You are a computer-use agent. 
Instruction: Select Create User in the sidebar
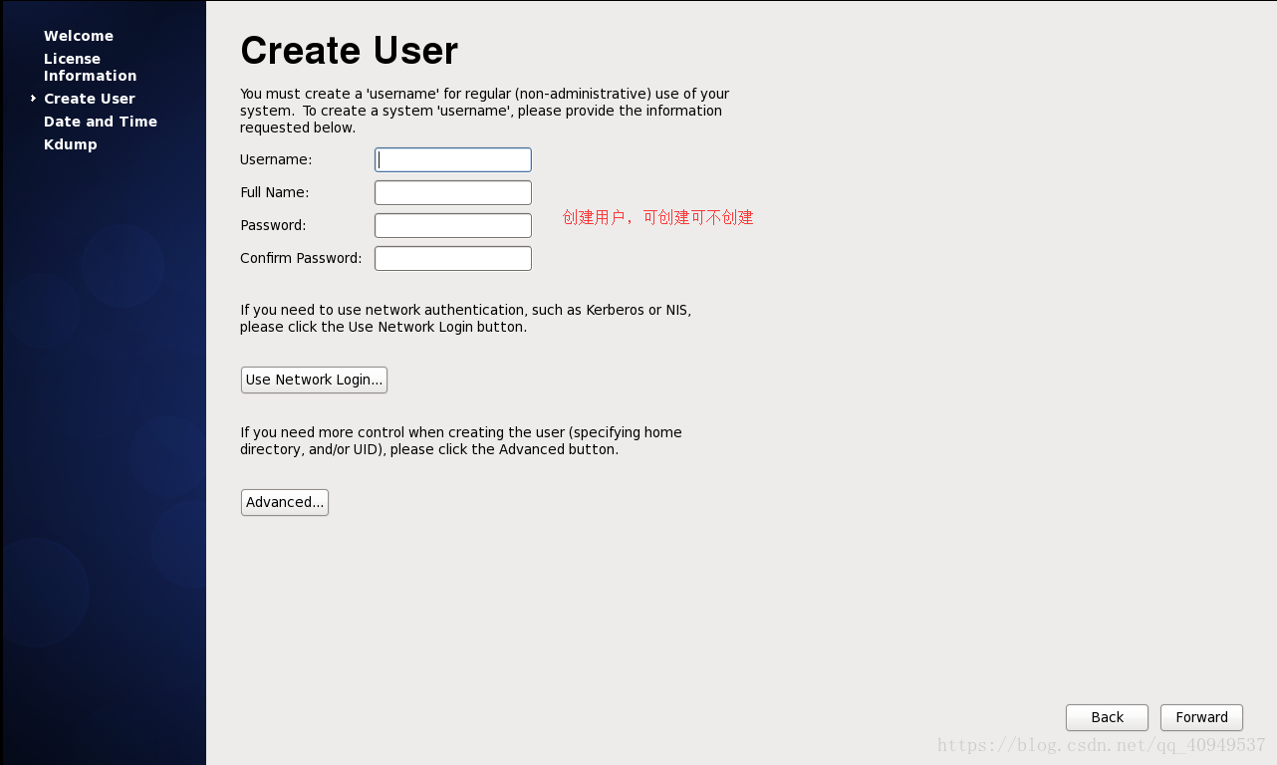pos(90,99)
